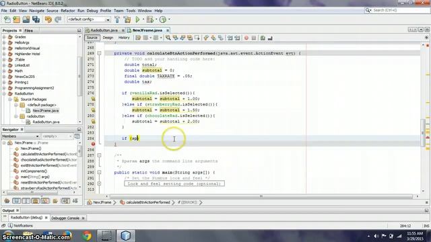Expand the Grades project node
Image resolution: width=431 pixels, height=242 pixels.
point(4,37)
